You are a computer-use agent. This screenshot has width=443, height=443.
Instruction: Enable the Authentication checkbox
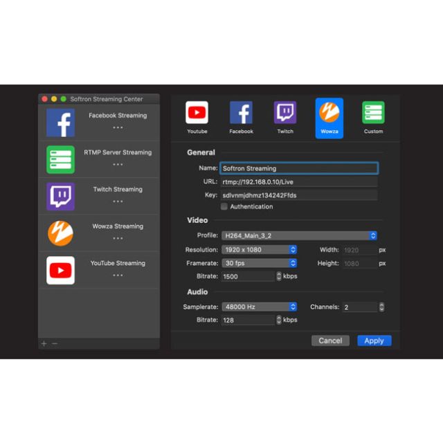(x=224, y=206)
